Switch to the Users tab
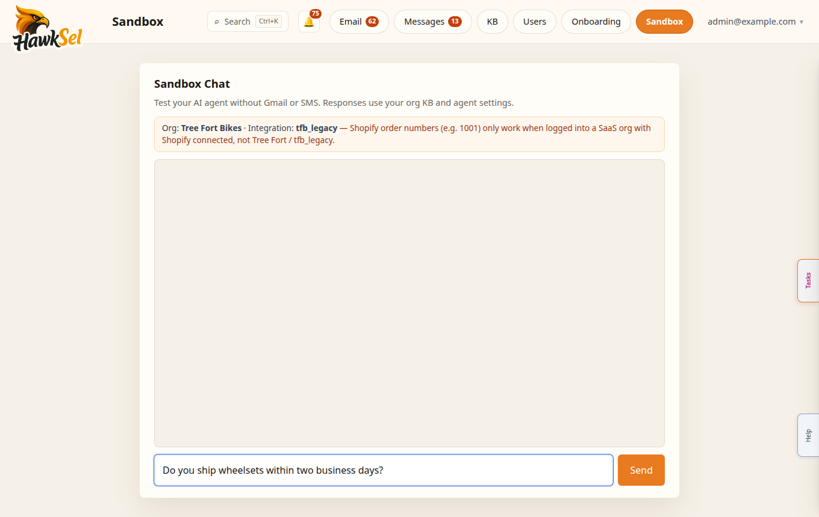The width and height of the screenshot is (819, 517). point(535,22)
